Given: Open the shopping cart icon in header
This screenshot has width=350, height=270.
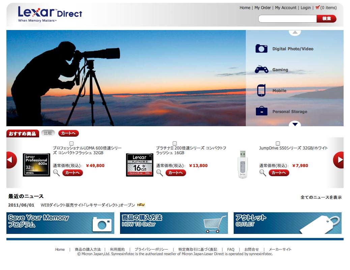Looking at the screenshot, I should point(317,8).
